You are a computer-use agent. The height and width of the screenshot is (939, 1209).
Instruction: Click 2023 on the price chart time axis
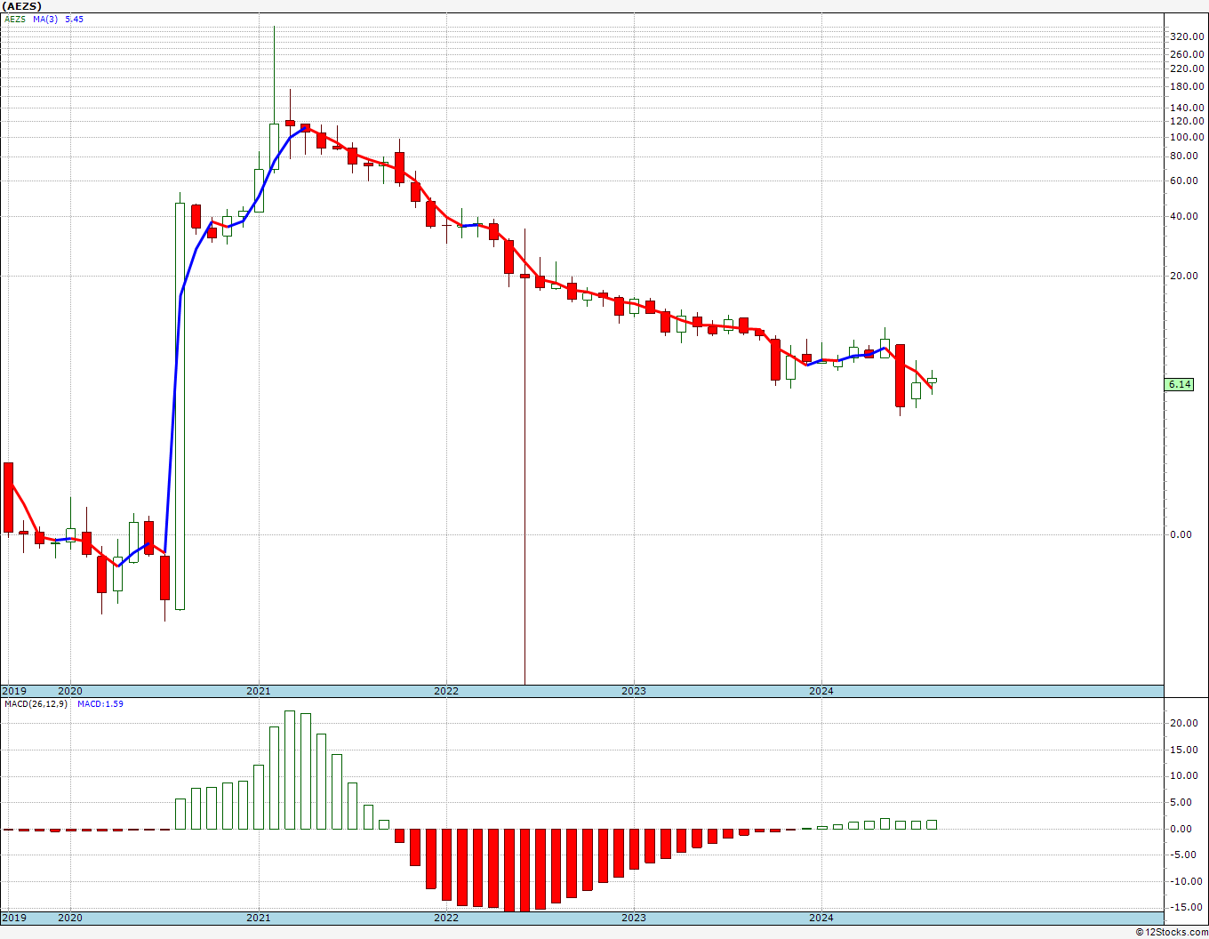[633, 691]
